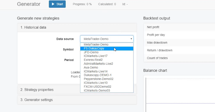The image size is (215, 112).
Task: Click inside the Balance chart area
Action: pos(180,94)
